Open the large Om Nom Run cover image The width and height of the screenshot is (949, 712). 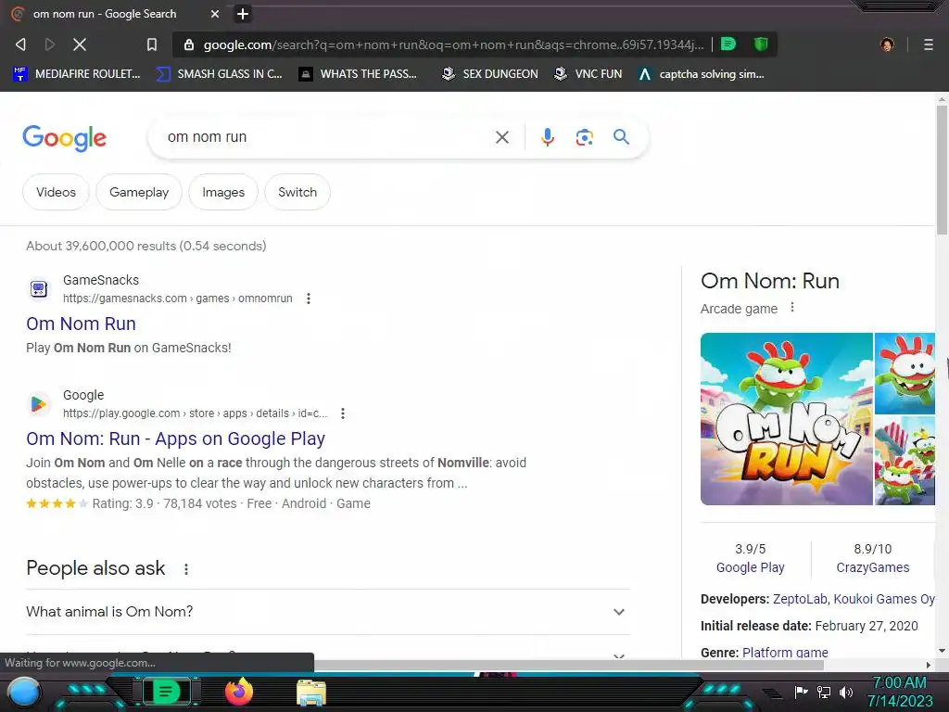[x=786, y=419]
